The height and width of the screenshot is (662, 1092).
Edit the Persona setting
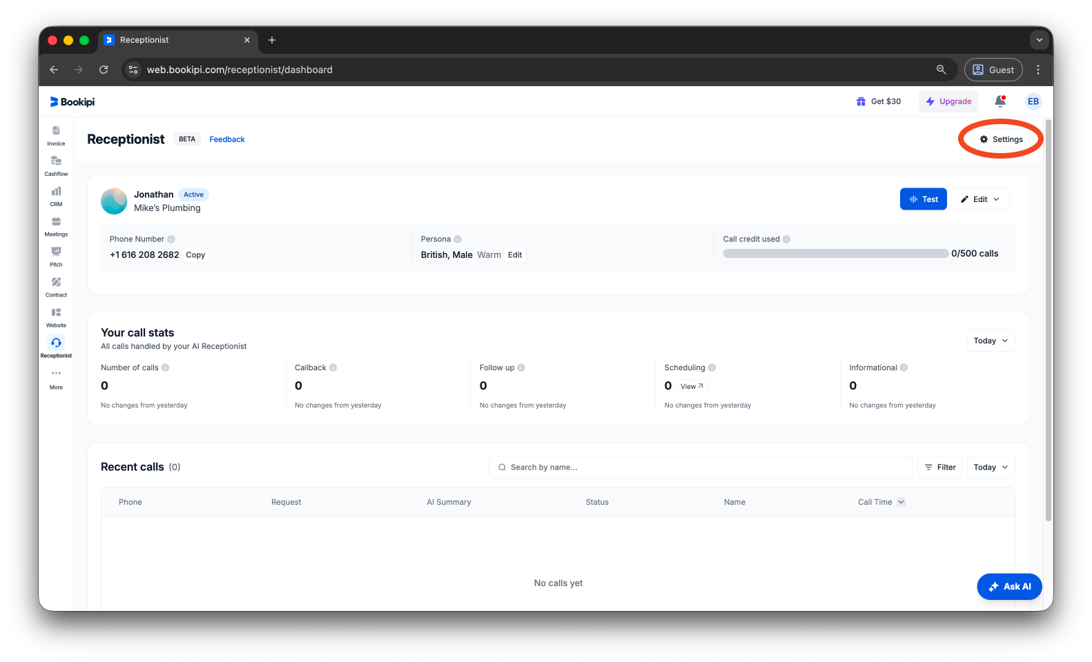[515, 255]
